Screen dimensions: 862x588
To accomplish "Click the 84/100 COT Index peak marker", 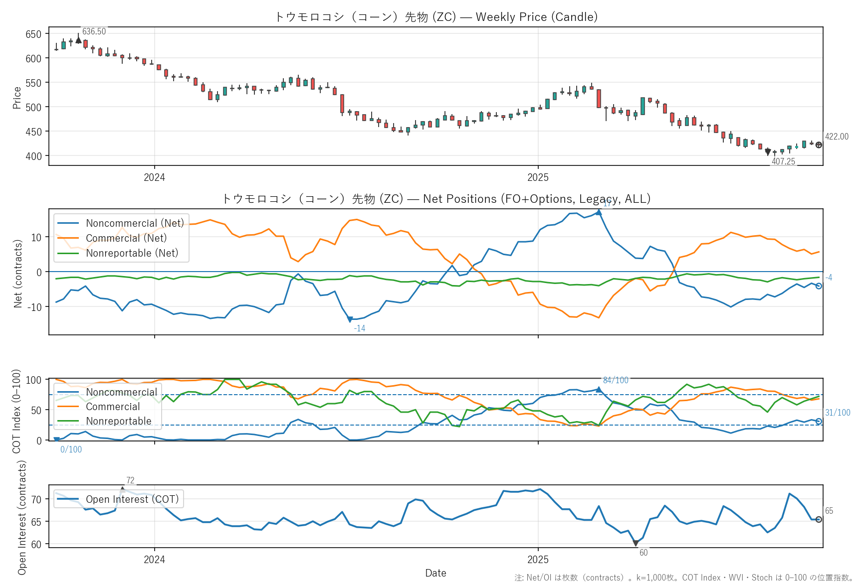I will coord(599,389).
